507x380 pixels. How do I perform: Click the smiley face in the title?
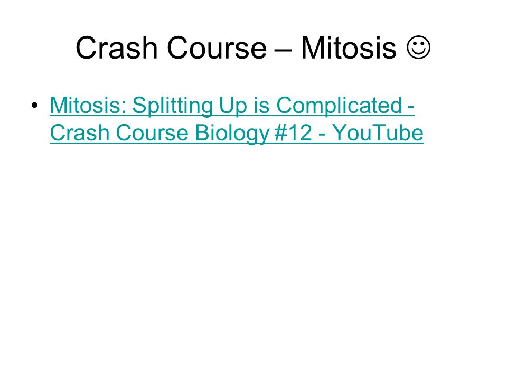[x=418, y=47]
